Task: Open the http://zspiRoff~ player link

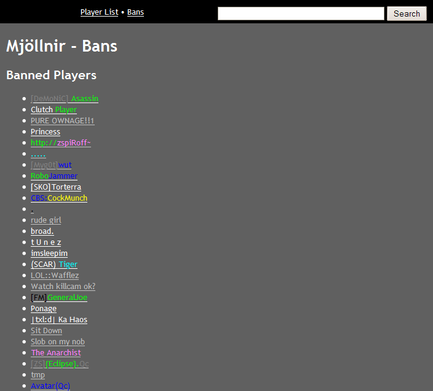Action: [x=61, y=143]
